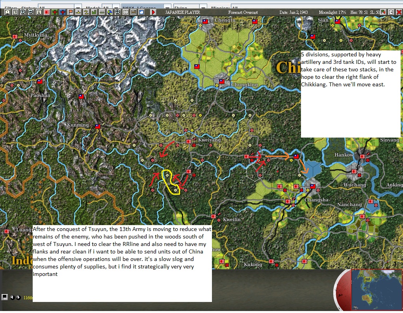Open the document list icon beside save
Image resolution: width=403 pixels, height=313 pixels.
(15, 12)
